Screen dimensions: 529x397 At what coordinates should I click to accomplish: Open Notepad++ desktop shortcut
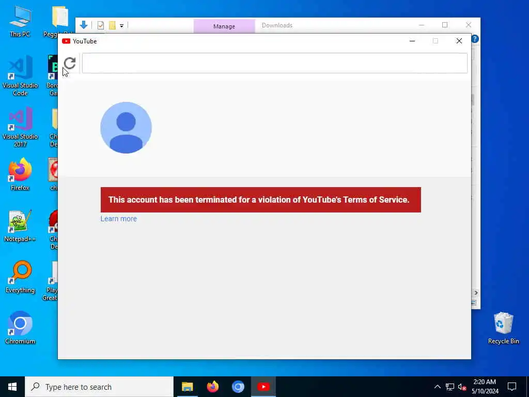(20, 226)
